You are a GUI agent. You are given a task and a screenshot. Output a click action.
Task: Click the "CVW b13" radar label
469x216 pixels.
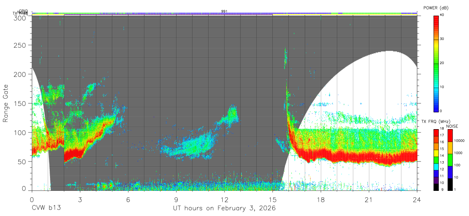[x=46, y=208]
